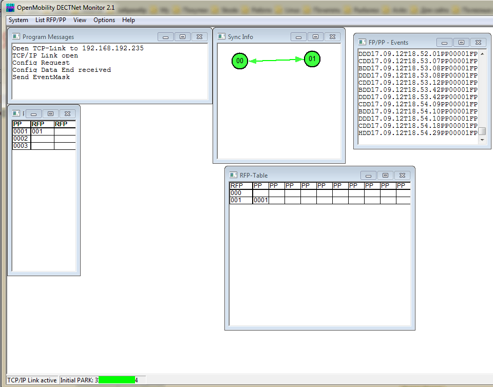The image size is (493, 387).
Task: Close the FP/PP - Events window
Action: [x=478, y=43]
